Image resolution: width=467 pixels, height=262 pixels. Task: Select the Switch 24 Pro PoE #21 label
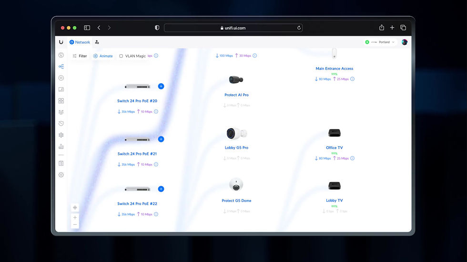pos(137,154)
